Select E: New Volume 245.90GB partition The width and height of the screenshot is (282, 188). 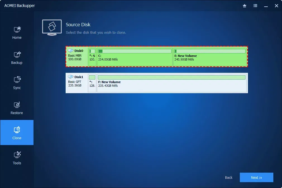pos(210,57)
